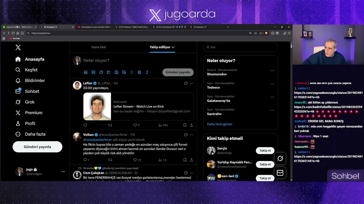The height and width of the screenshot is (204, 364).
Task: Open account menu dots next to jugo
Action: 63,172
